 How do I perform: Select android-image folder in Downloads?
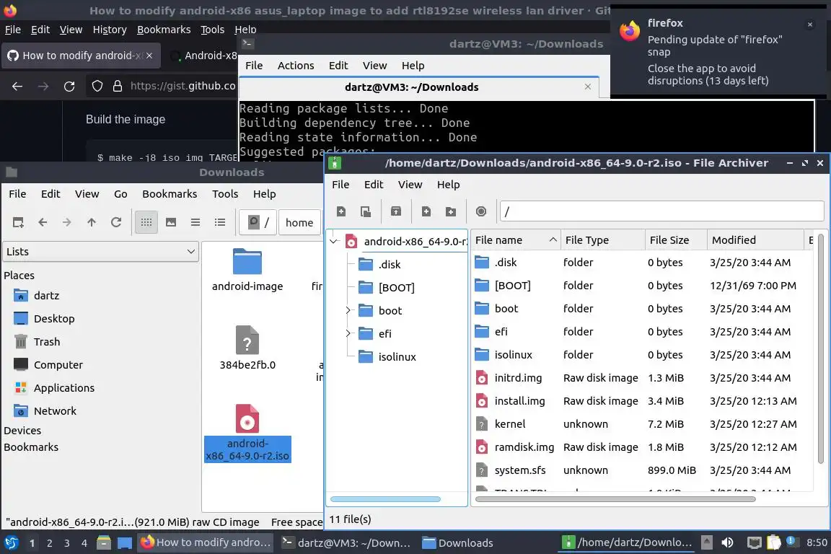coord(247,270)
